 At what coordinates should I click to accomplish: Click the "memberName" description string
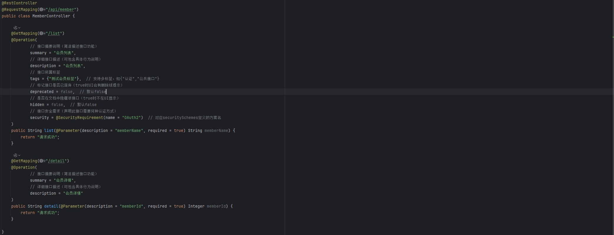[x=129, y=130]
